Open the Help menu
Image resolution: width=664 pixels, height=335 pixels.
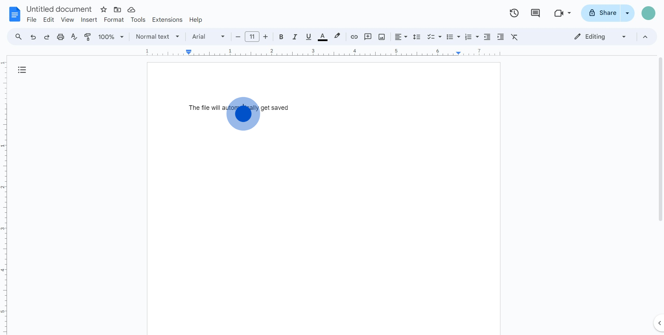[x=195, y=20]
